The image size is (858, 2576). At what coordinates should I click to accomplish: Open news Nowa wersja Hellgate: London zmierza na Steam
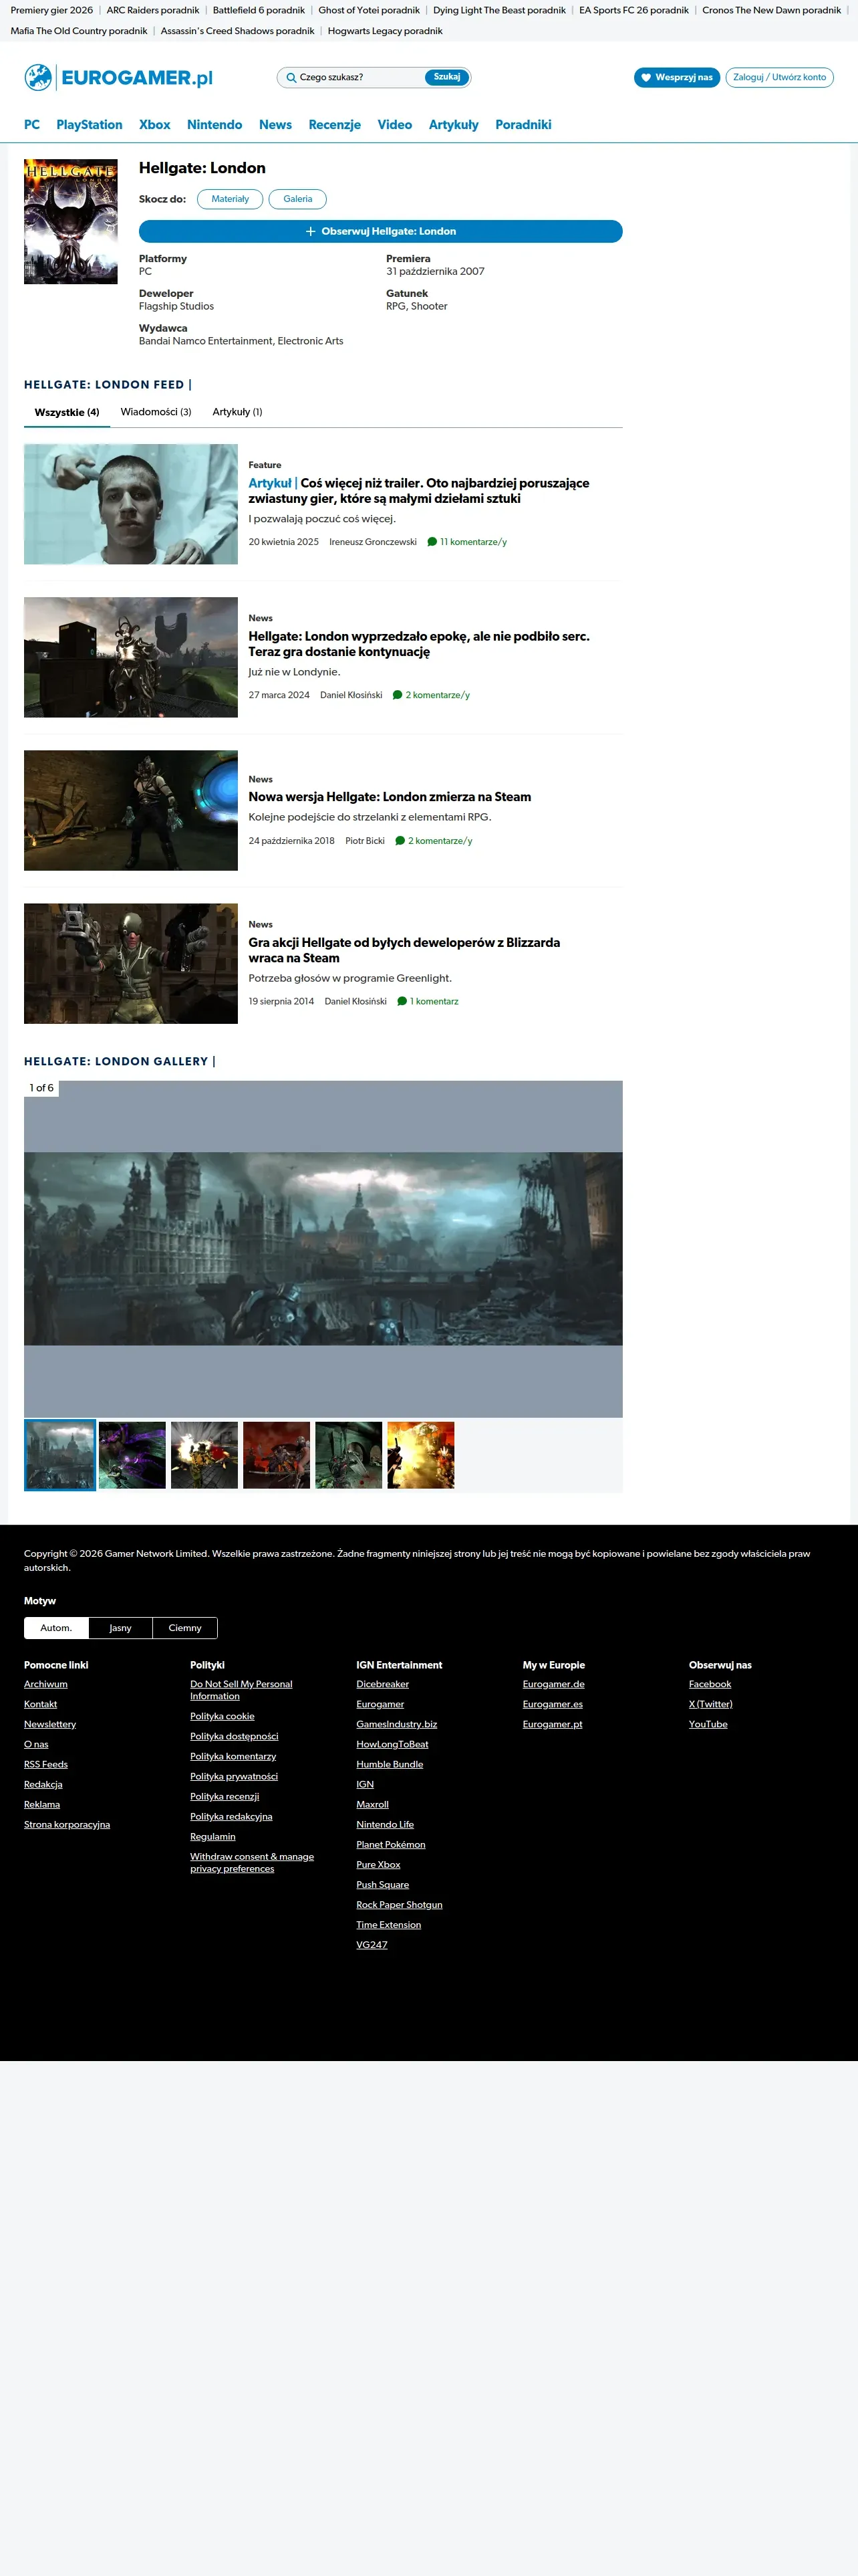tap(390, 797)
